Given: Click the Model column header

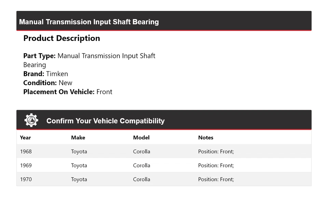Looking at the screenshot, I should point(141,138).
